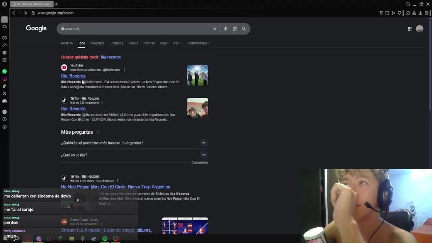Switch to Shopping tab
The height and width of the screenshot is (243, 432).
(116, 43)
